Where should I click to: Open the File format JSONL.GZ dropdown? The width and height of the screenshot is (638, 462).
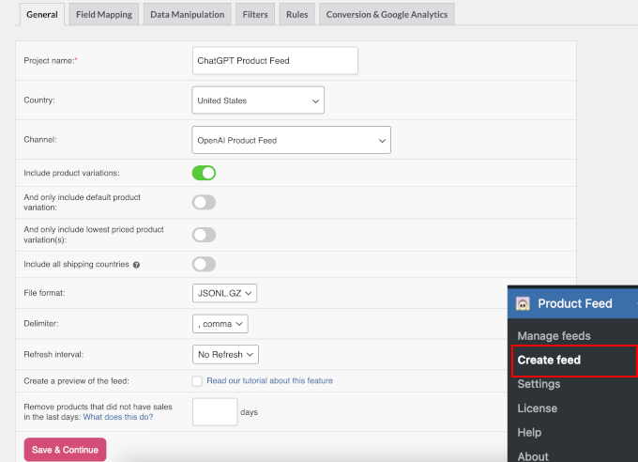pos(223,294)
